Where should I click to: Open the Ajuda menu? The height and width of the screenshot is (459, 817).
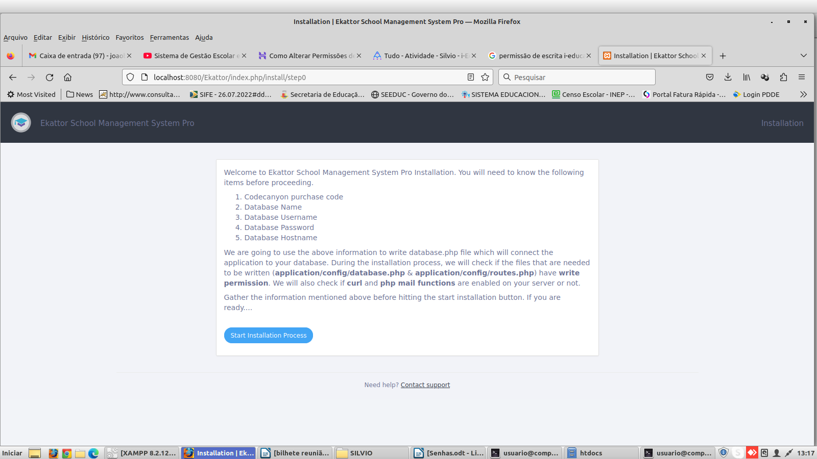click(204, 37)
